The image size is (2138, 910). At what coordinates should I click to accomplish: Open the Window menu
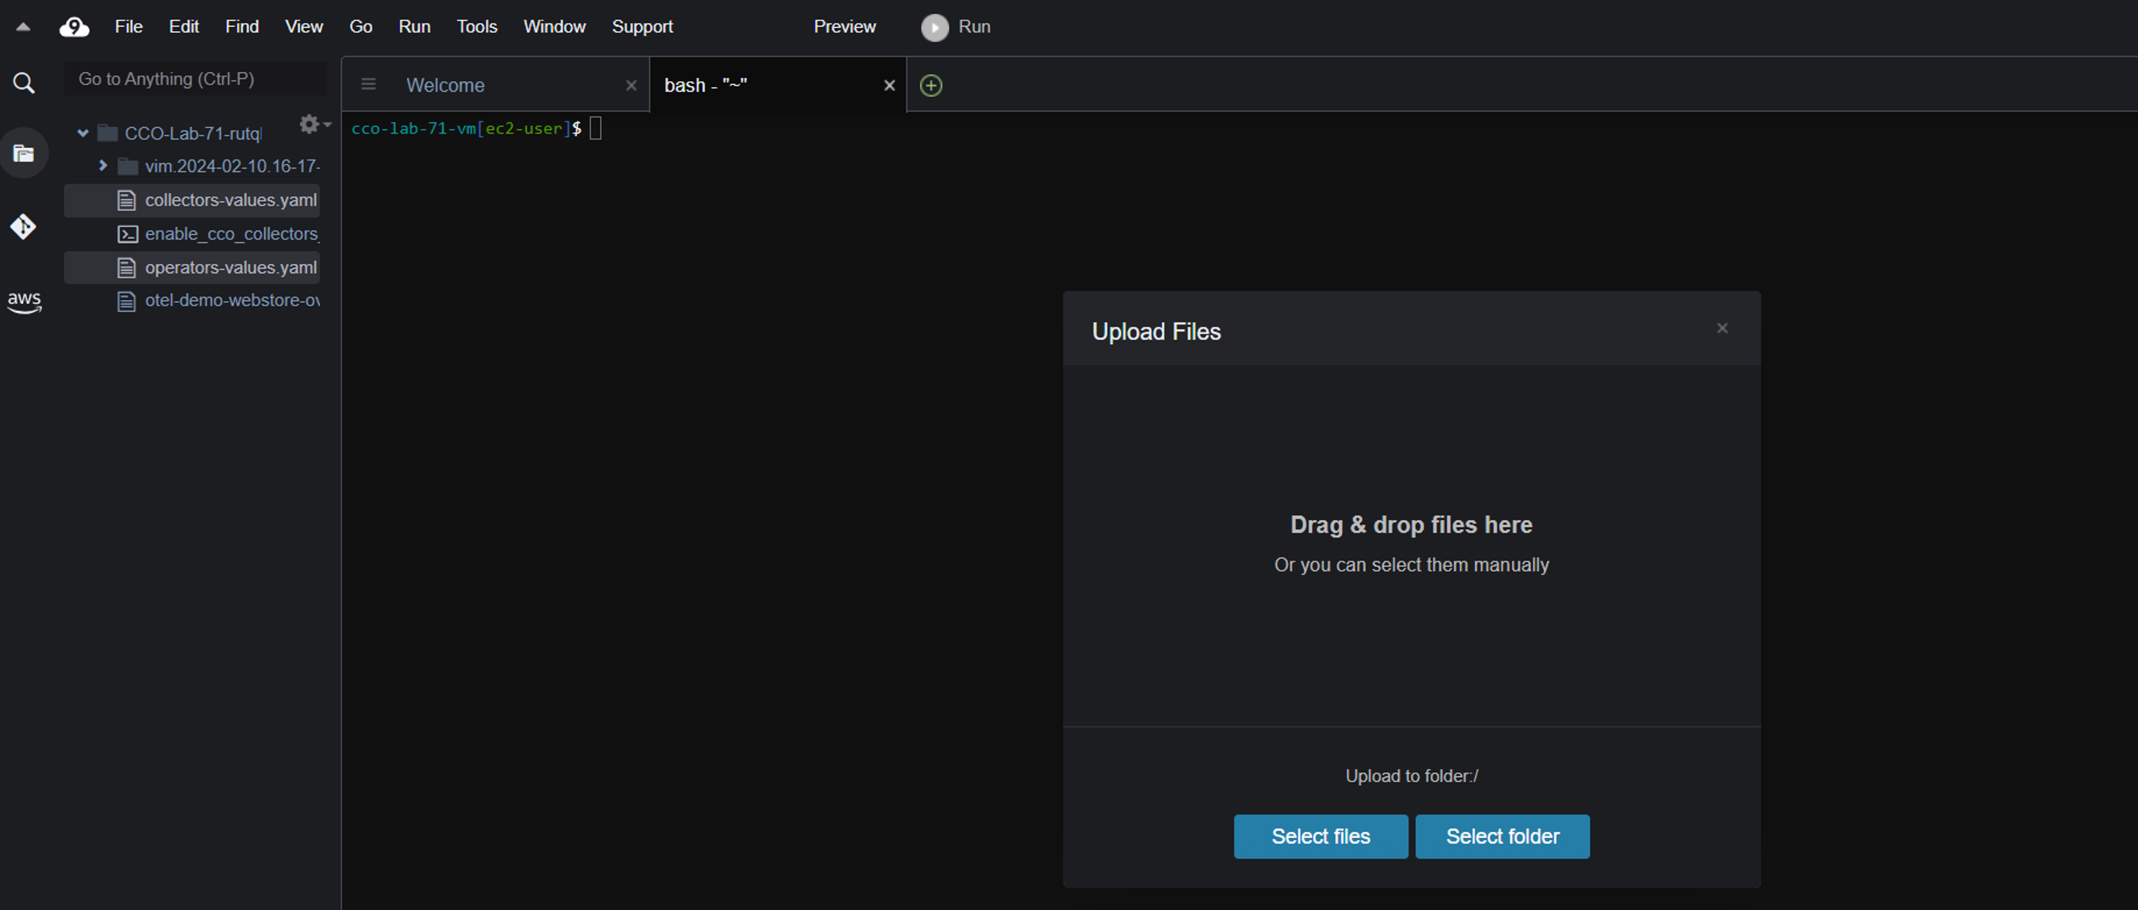pos(554,27)
